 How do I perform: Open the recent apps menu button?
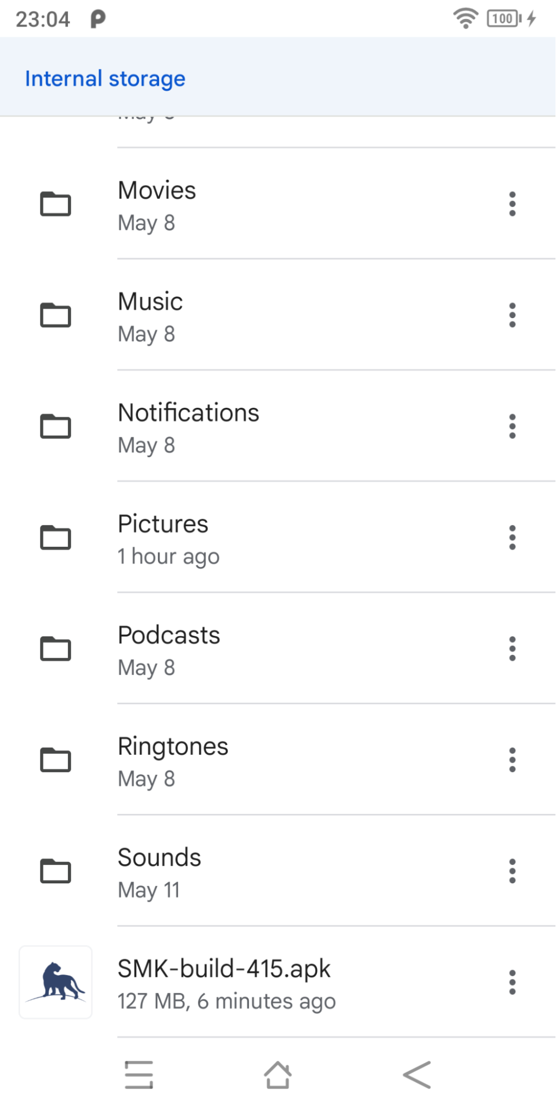(139, 1074)
